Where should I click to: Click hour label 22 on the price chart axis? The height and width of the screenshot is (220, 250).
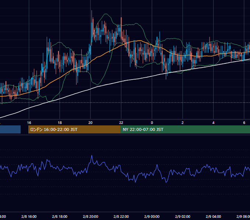(121, 123)
